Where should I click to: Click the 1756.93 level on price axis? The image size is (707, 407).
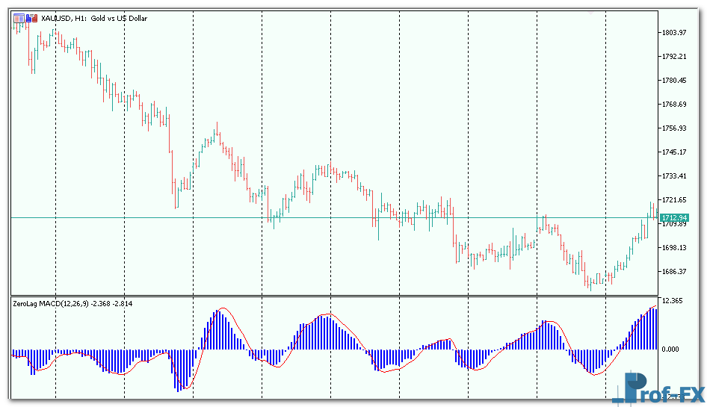click(673, 128)
